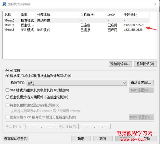Confirm with the 确定 button
Screen dimensions: 160x144
click(81, 139)
